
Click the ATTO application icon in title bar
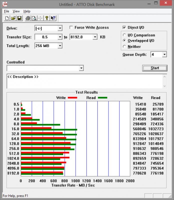coord(5,4)
